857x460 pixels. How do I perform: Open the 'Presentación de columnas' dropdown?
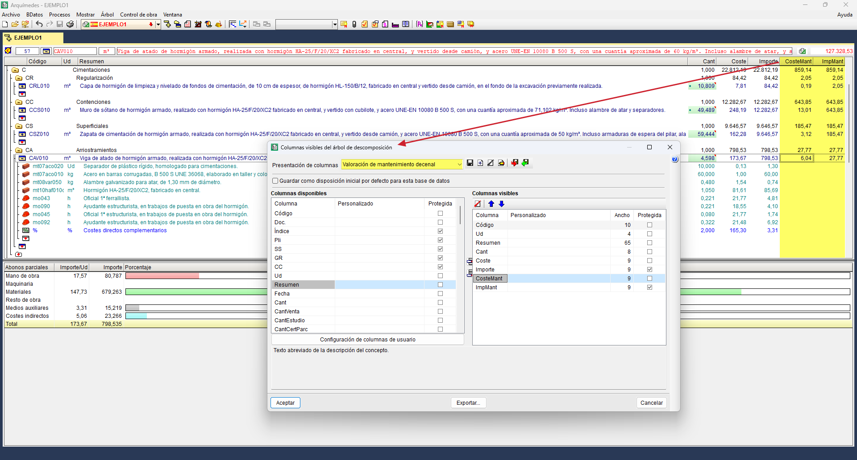coord(459,164)
